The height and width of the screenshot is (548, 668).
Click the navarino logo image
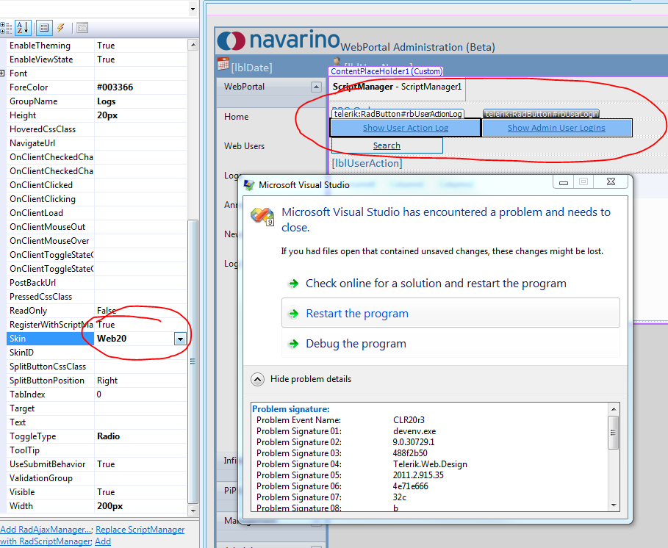point(279,40)
